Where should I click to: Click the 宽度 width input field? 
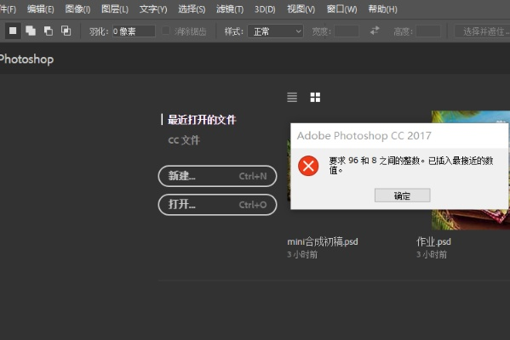pos(347,31)
